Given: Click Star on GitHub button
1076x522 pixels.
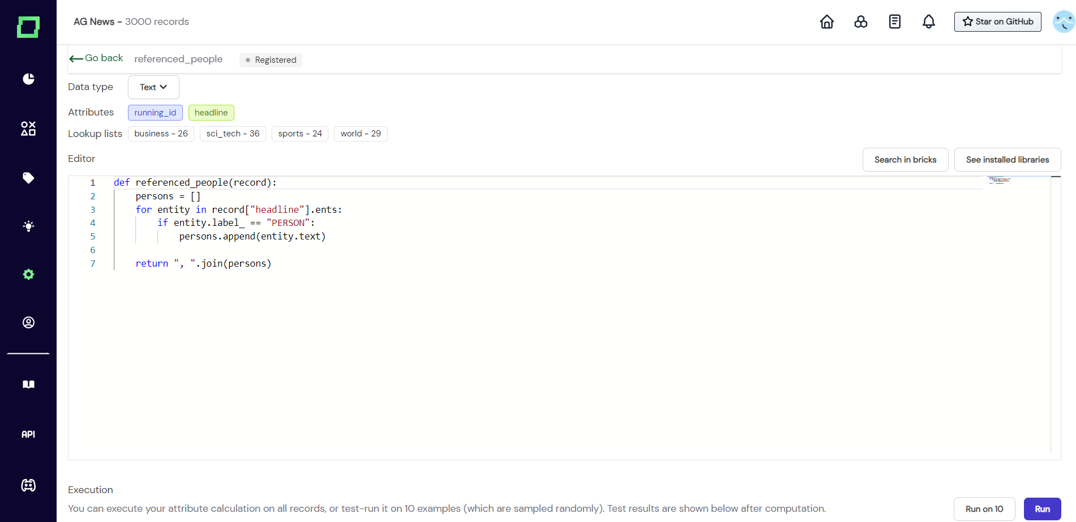Looking at the screenshot, I should click(998, 22).
